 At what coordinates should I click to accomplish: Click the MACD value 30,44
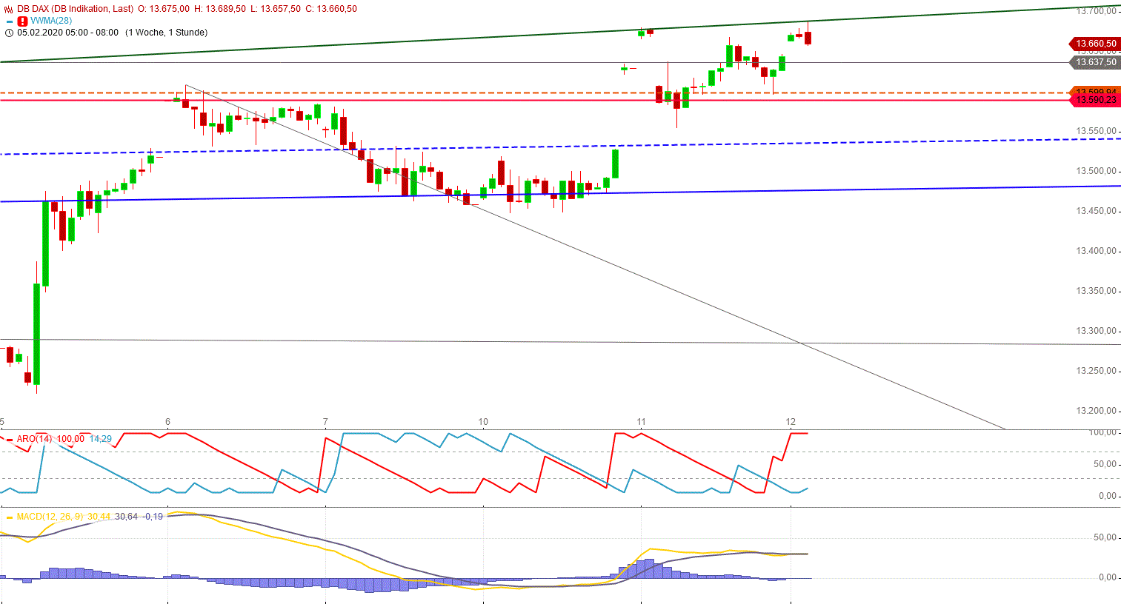click(x=99, y=517)
